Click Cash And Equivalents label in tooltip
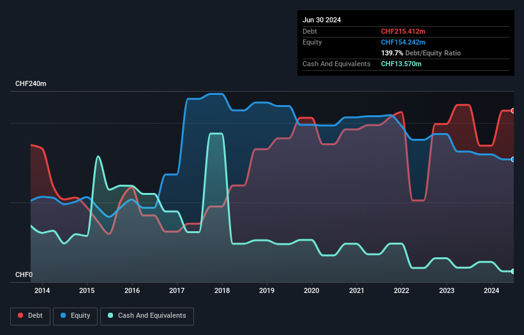 coord(336,64)
